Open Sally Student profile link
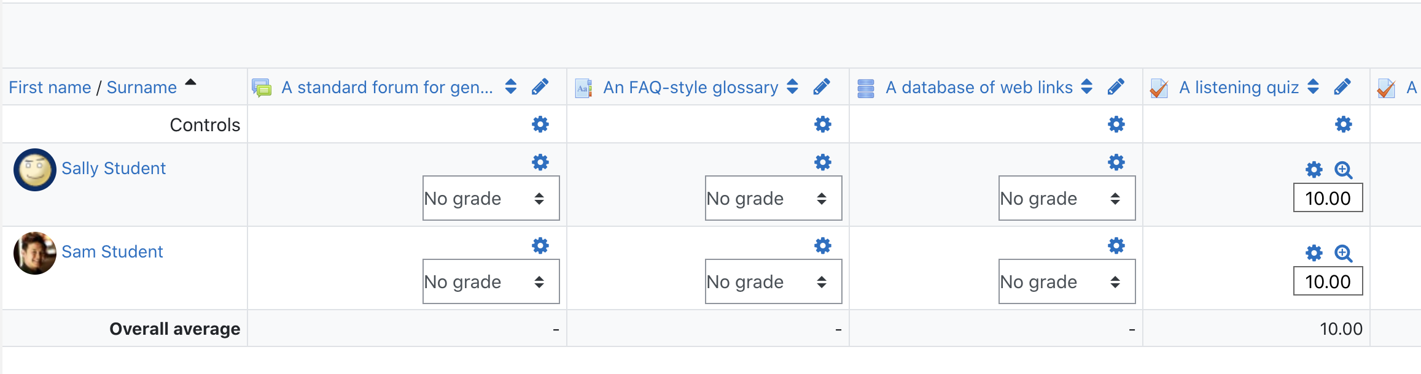 click(x=114, y=168)
